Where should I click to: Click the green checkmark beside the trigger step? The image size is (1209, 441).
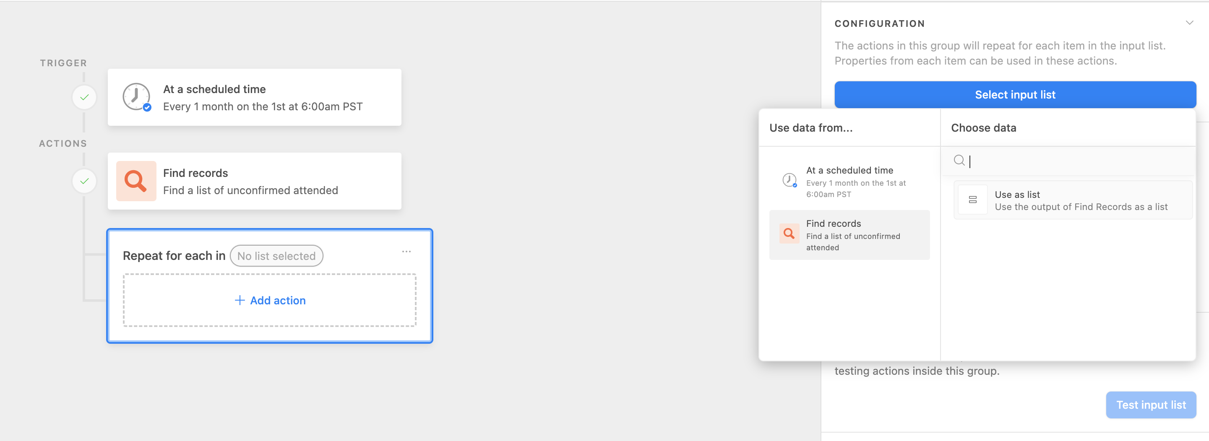(x=84, y=98)
